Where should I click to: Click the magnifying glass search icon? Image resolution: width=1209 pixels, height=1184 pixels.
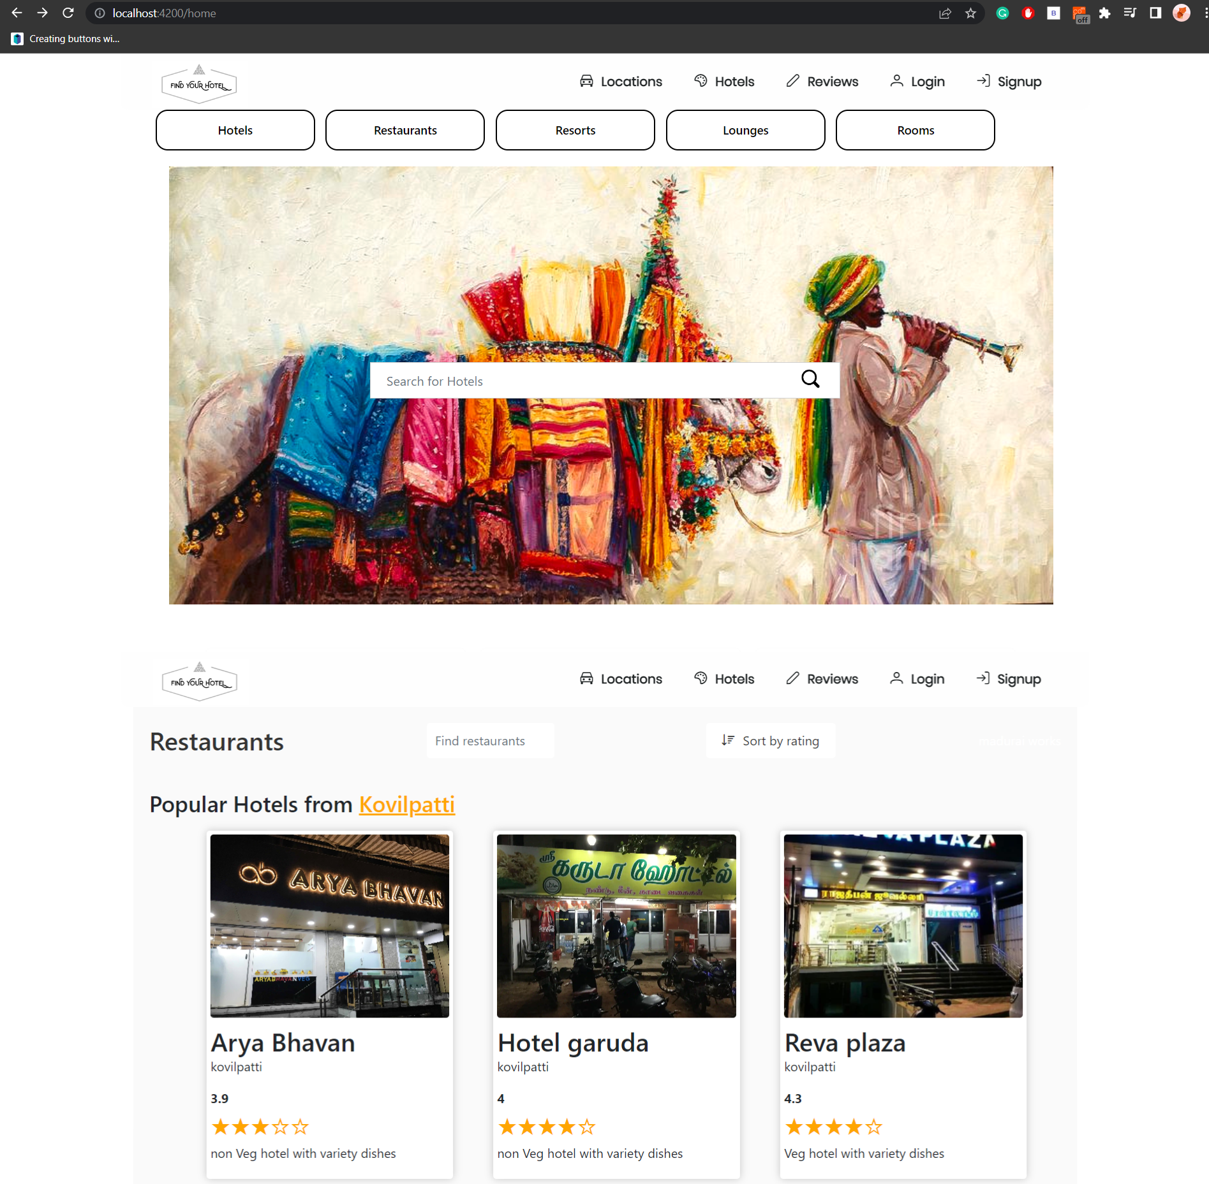810,379
